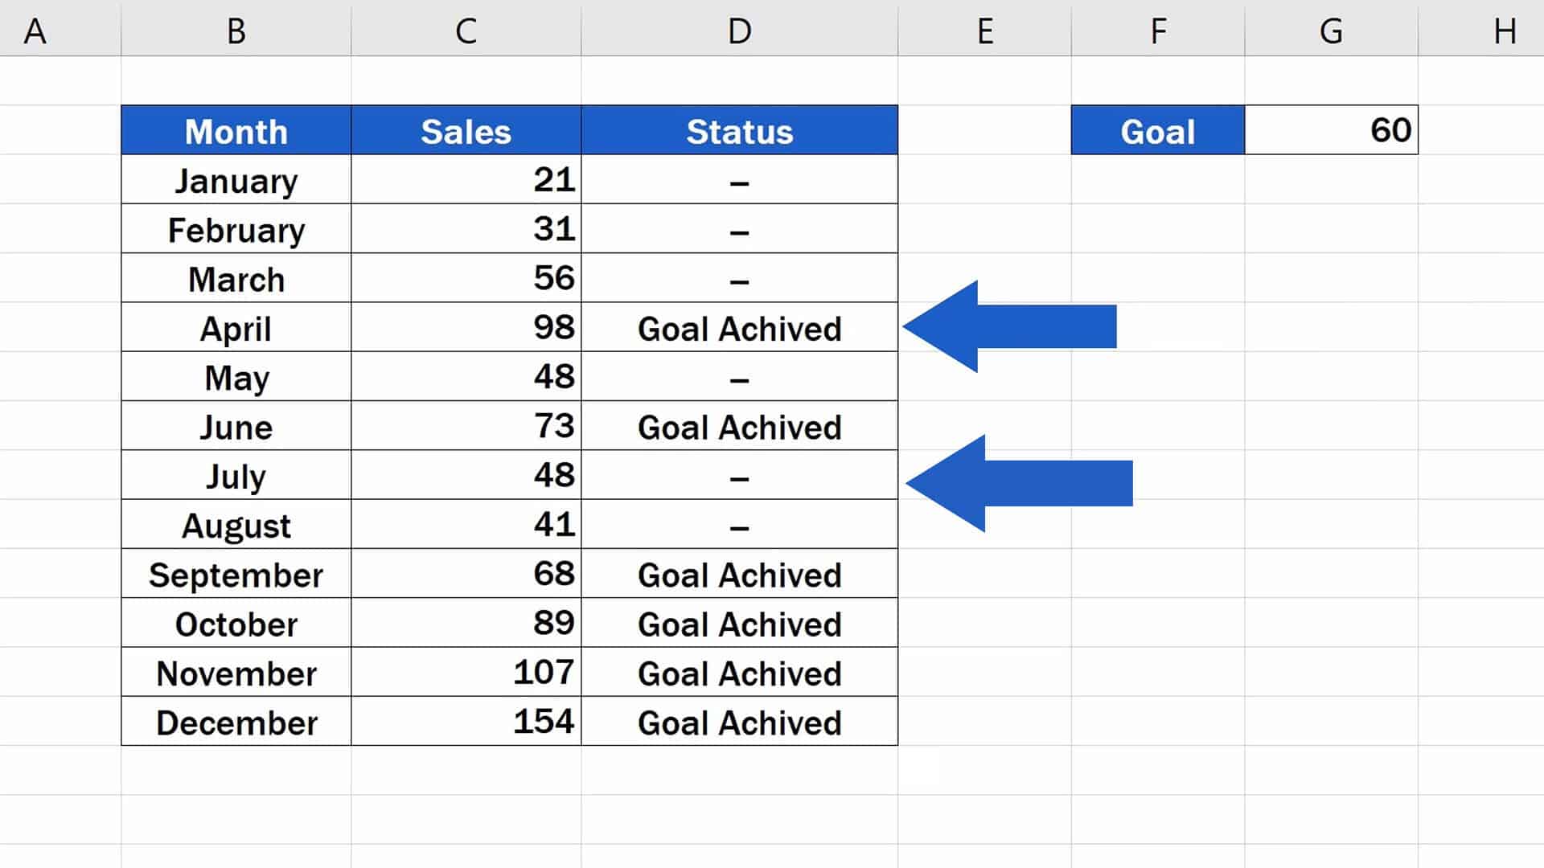Select the September month cell
Screen dimensions: 1544x868
point(236,574)
